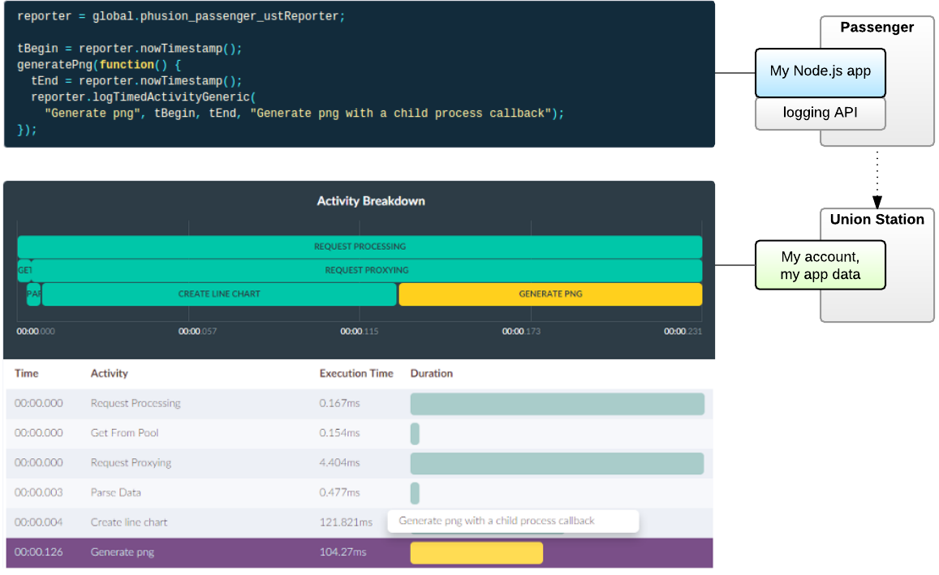
Task: Click the Request Processing timeline bar
Action: 360,247
